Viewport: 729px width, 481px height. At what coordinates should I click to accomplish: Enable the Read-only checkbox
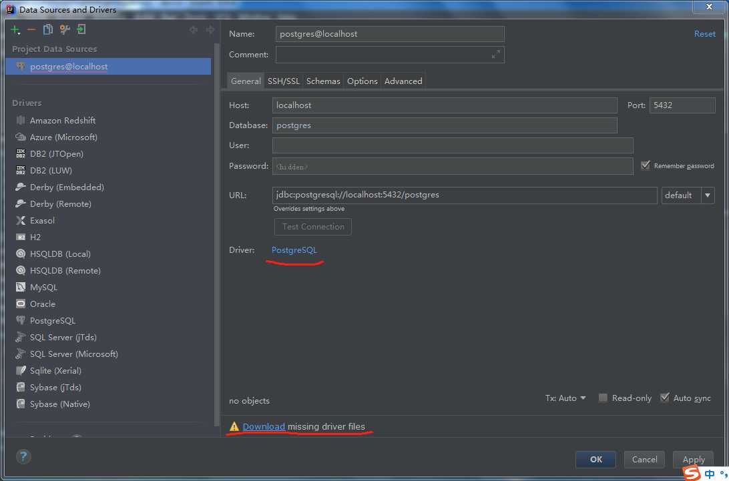[x=603, y=398]
